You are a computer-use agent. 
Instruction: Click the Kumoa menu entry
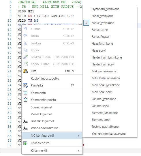pyautogui.click(x=52, y=29)
